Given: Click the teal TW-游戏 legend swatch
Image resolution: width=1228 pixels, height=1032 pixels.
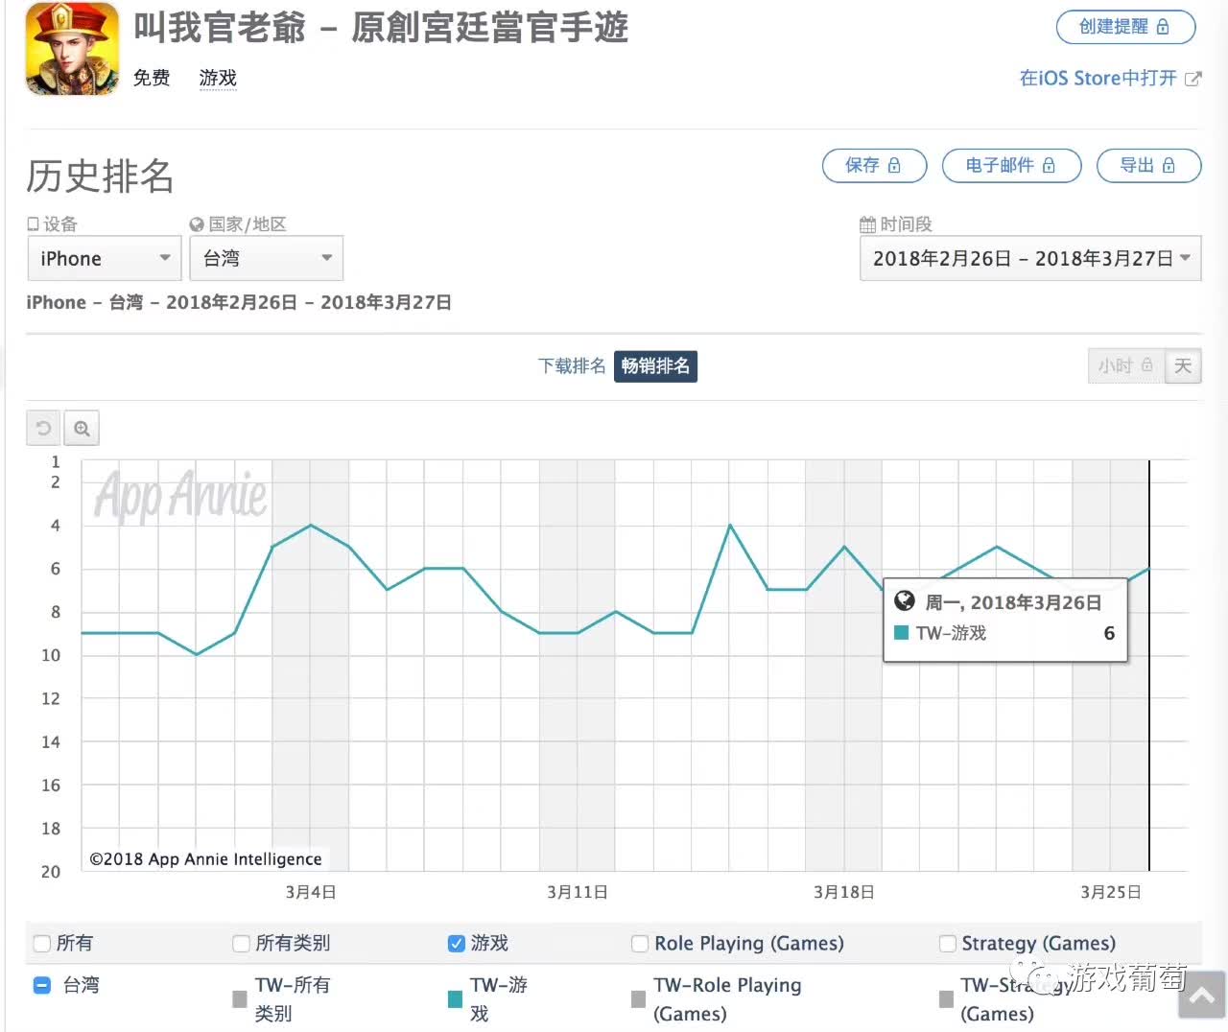Looking at the screenshot, I should coord(455,999).
